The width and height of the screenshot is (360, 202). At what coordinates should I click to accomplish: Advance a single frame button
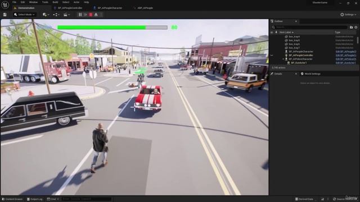click(85, 15)
